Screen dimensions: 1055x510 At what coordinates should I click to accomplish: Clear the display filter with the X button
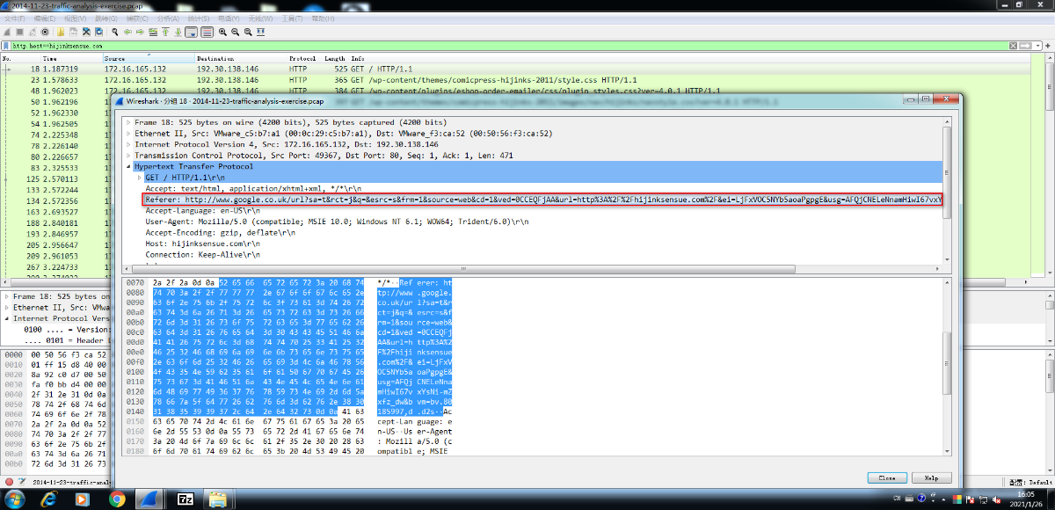tap(1012, 46)
